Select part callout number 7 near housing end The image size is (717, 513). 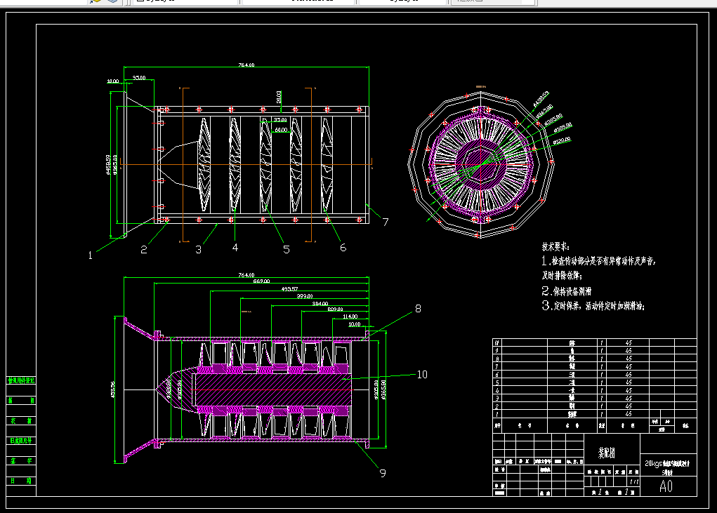(386, 222)
